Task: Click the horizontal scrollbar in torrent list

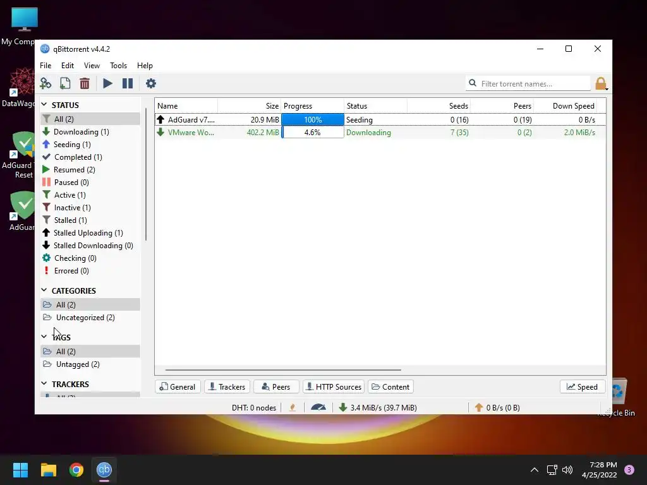Action: (x=283, y=370)
